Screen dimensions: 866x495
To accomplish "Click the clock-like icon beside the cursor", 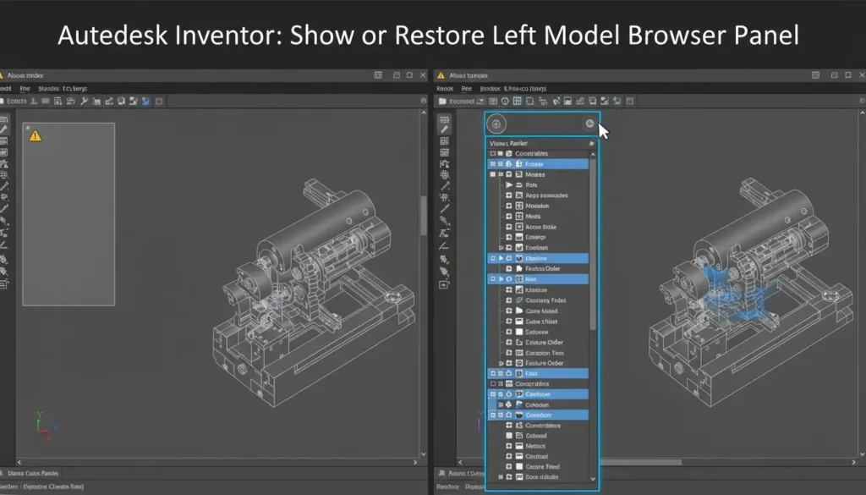I will pos(589,124).
